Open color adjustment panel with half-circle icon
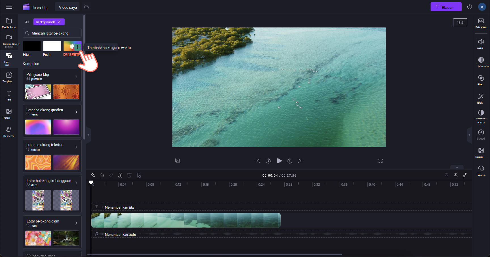Viewport: 490px width, 257px height. pos(481,116)
